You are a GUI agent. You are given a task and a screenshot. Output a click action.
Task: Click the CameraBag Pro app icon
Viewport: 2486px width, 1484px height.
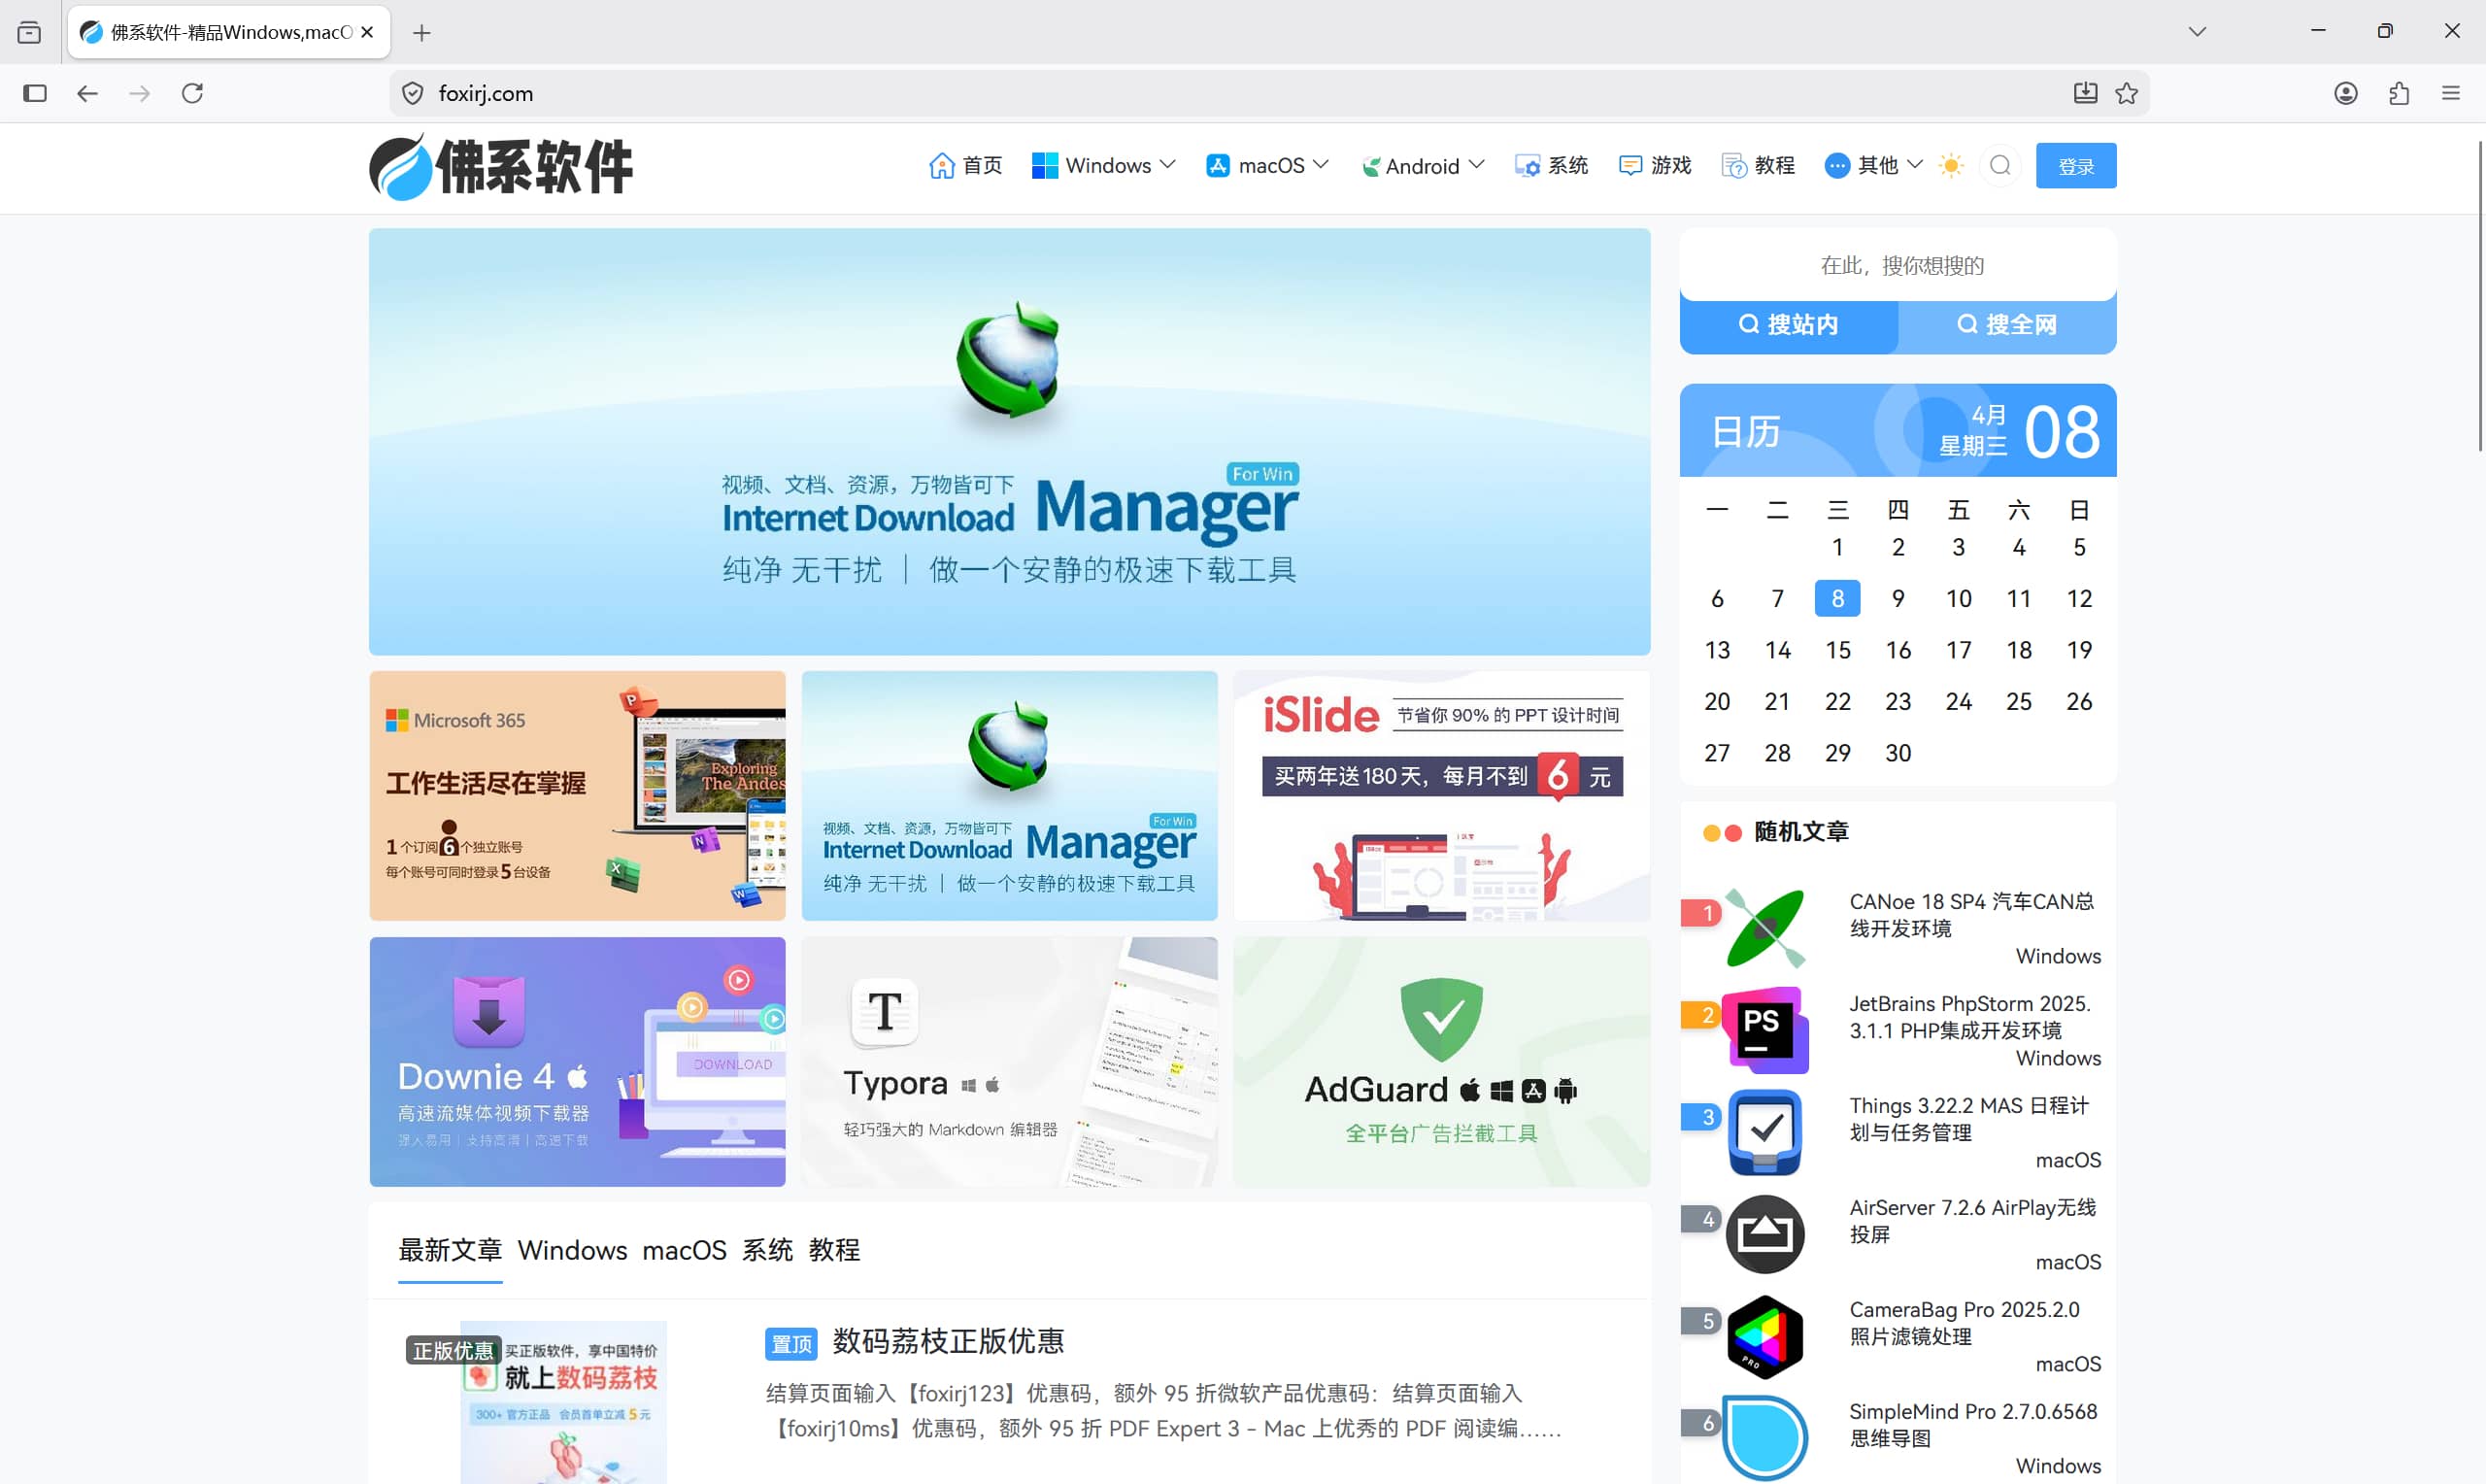click(x=1765, y=1336)
